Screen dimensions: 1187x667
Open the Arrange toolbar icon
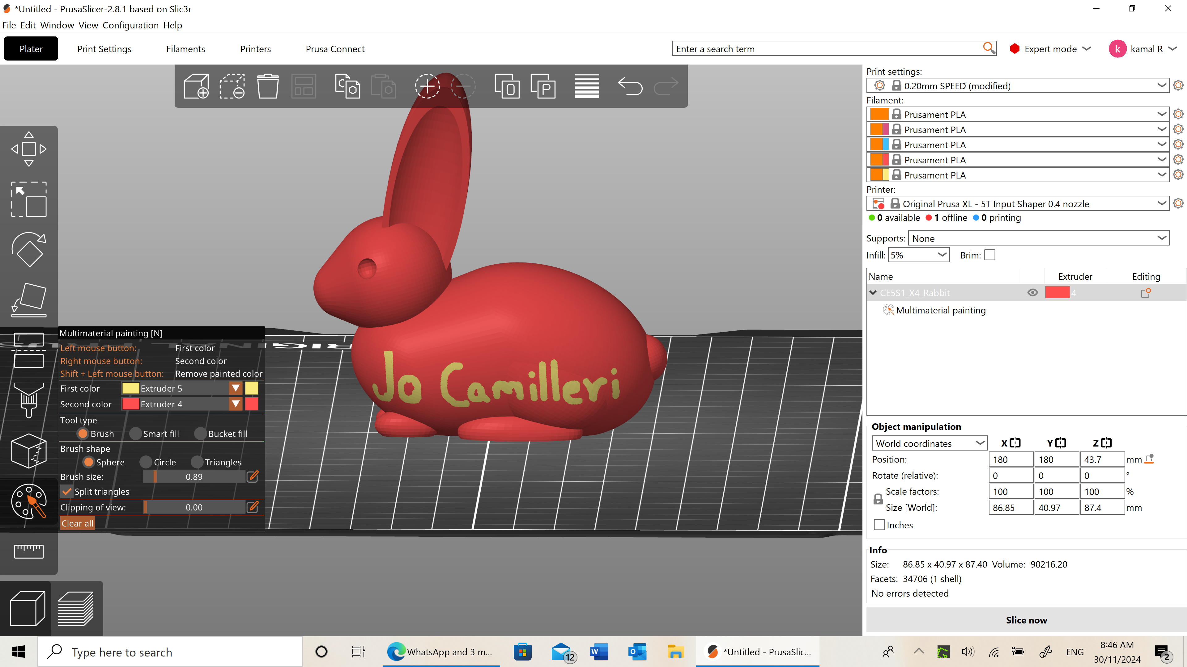pos(304,86)
